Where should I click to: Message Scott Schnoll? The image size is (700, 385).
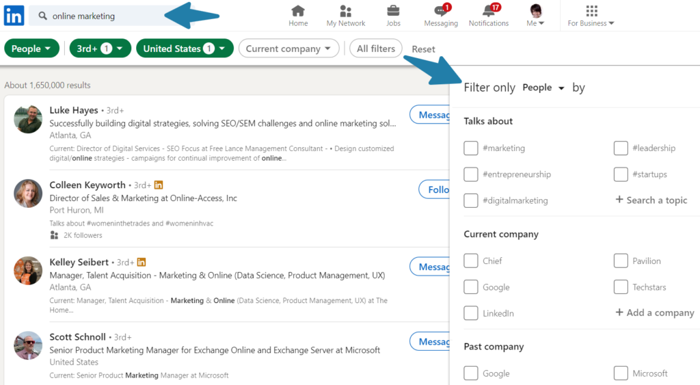pos(430,342)
